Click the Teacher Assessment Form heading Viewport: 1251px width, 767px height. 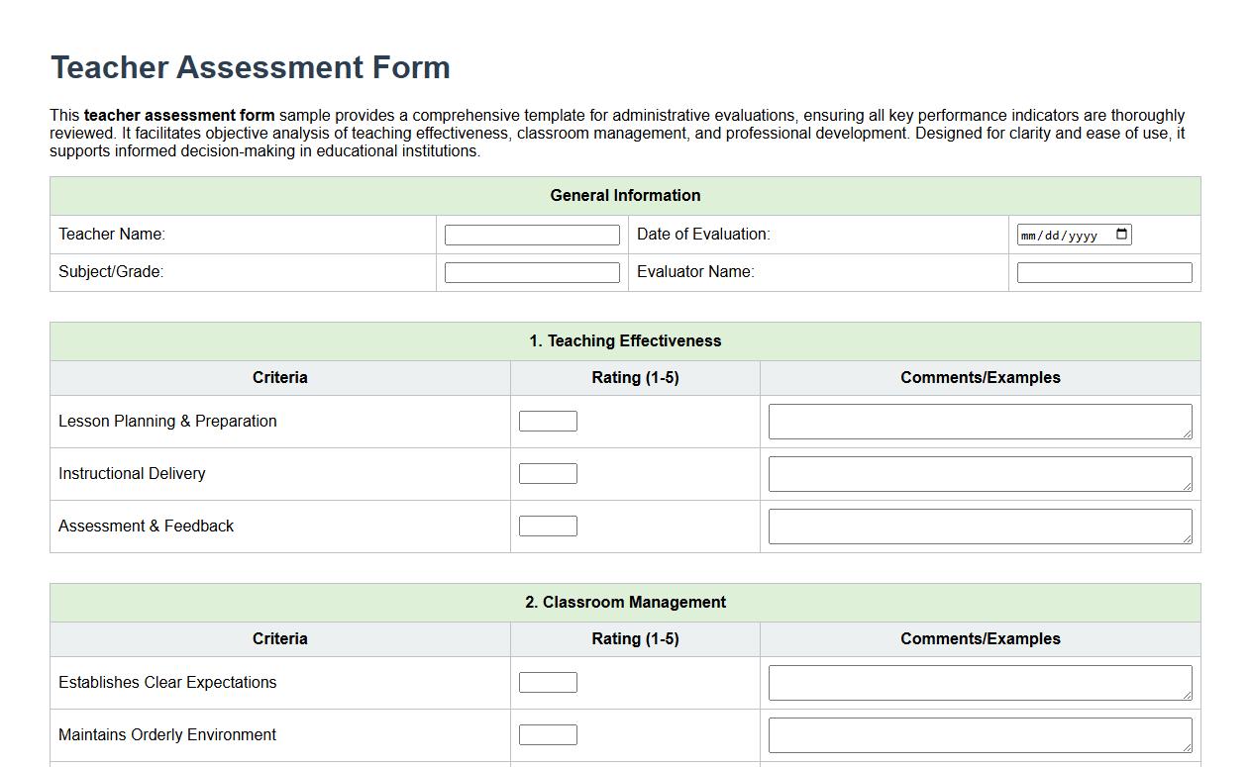click(x=250, y=67)
